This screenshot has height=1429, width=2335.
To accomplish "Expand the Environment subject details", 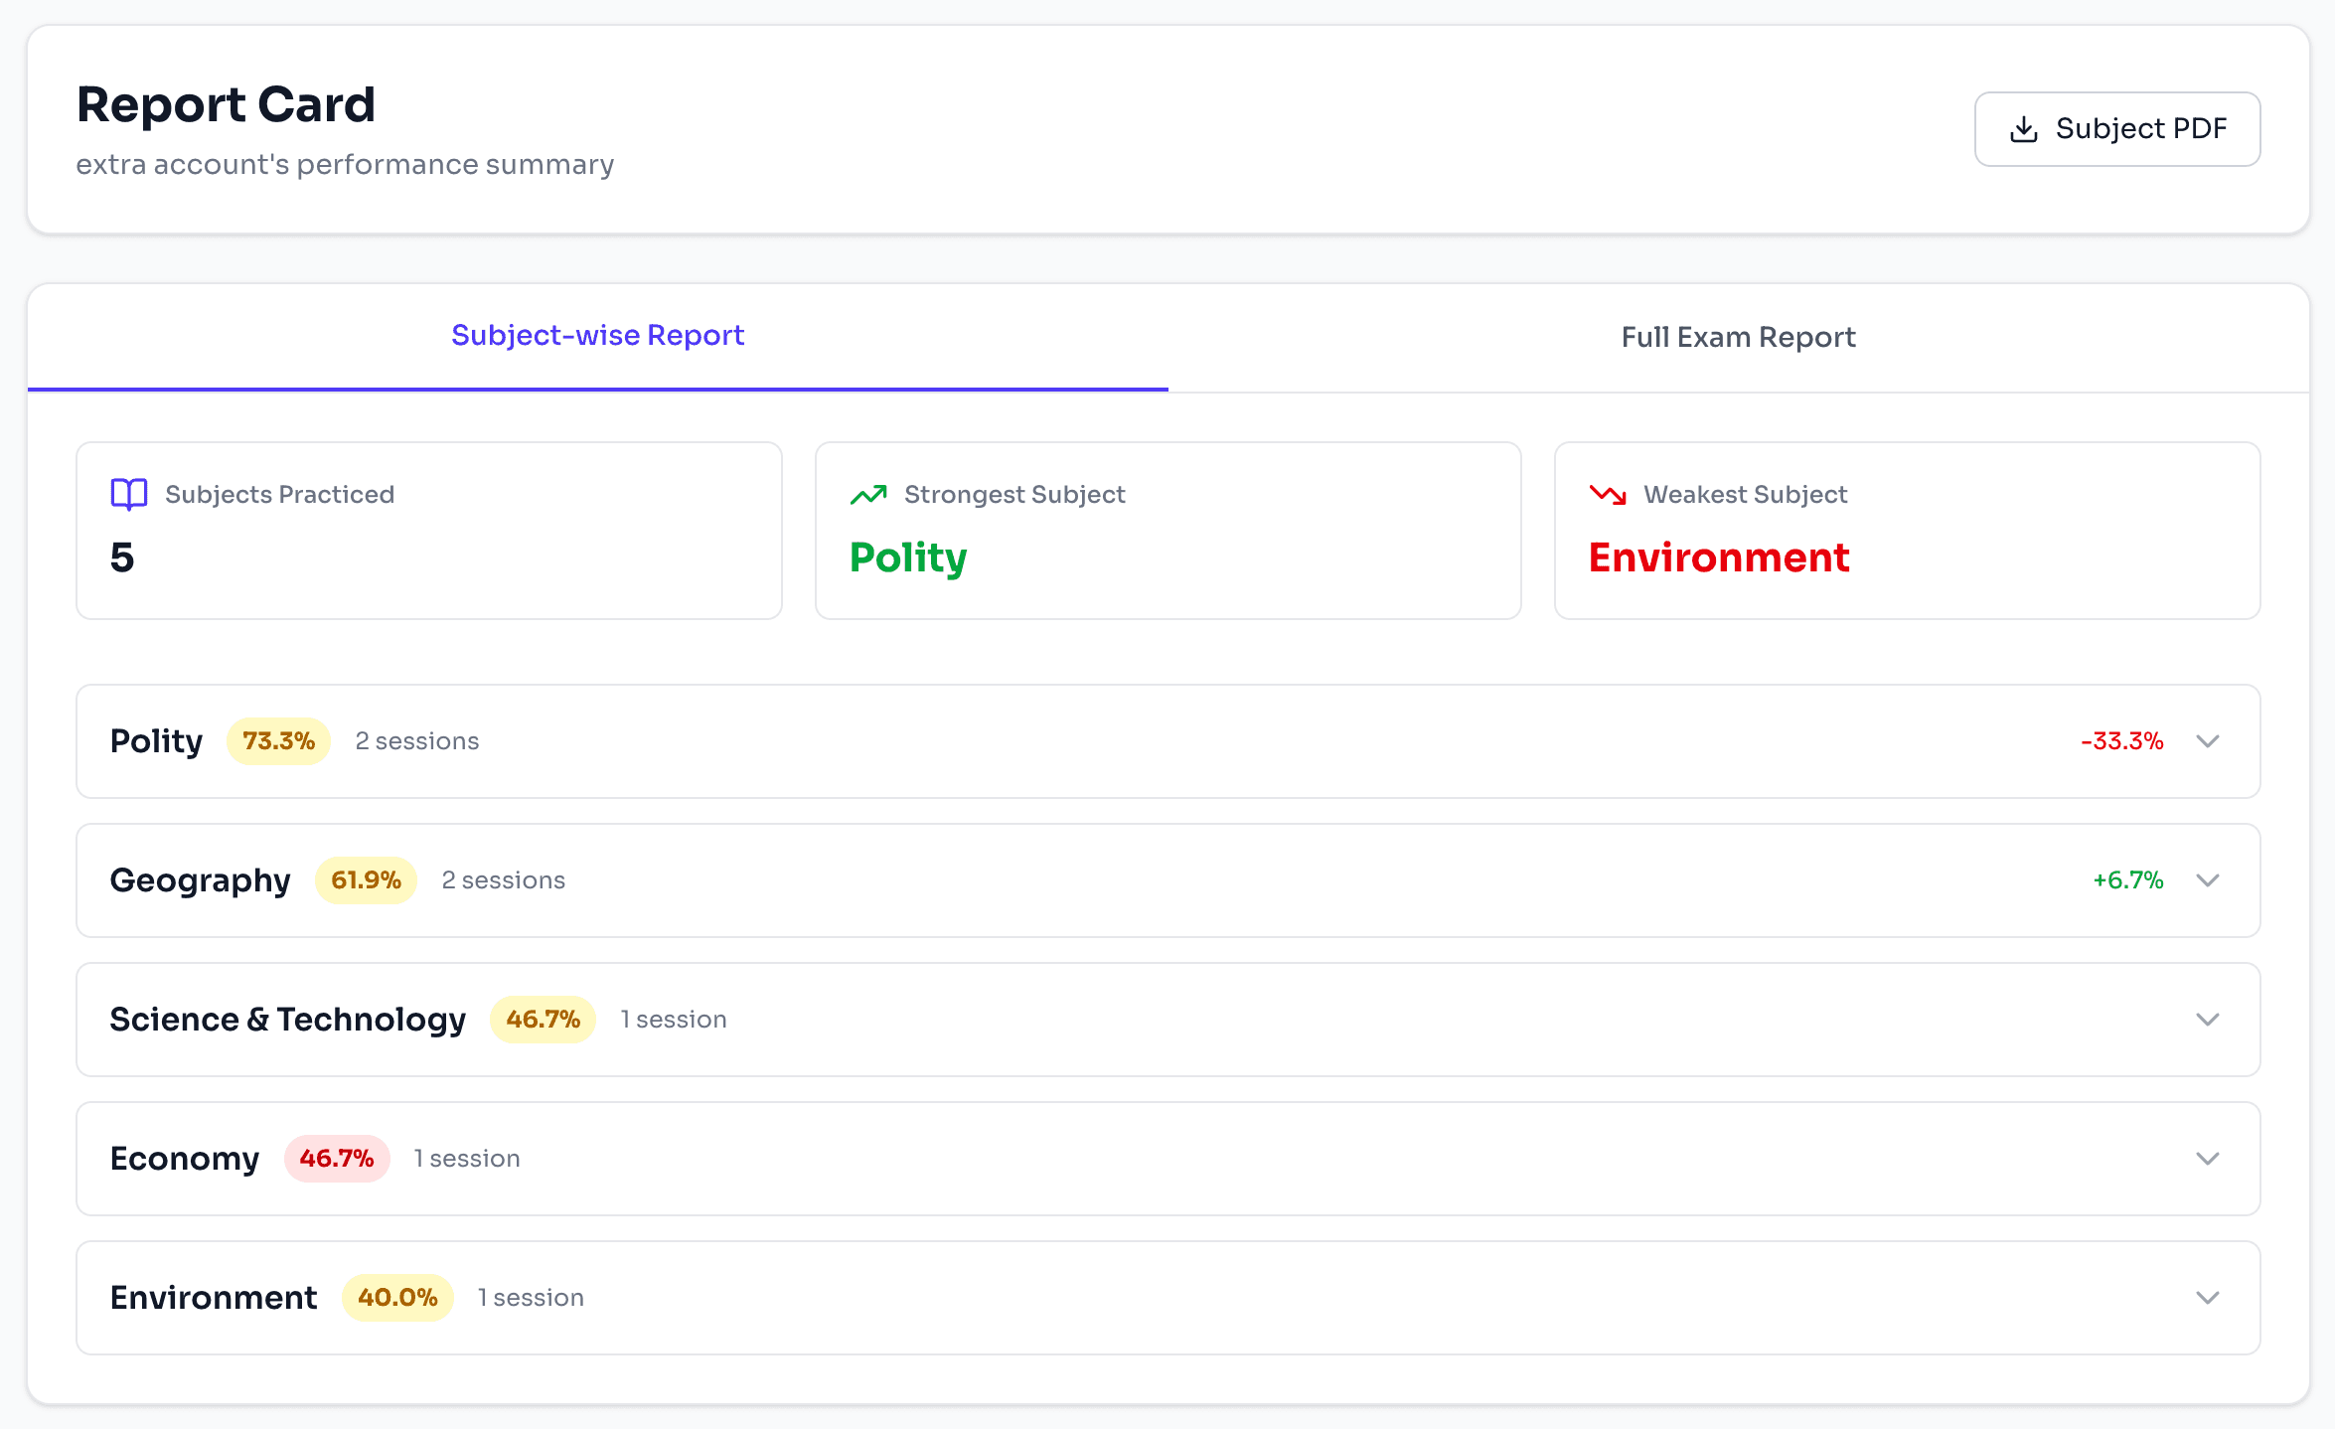I will click(2208, 1297).
